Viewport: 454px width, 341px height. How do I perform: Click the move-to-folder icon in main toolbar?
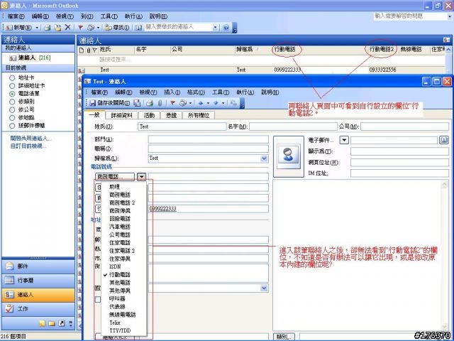pyautogui.click(x=57, y=28)
